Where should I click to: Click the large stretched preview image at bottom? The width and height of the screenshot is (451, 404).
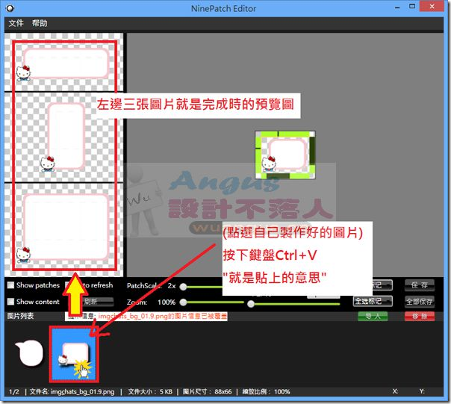[x=63, y=229]
